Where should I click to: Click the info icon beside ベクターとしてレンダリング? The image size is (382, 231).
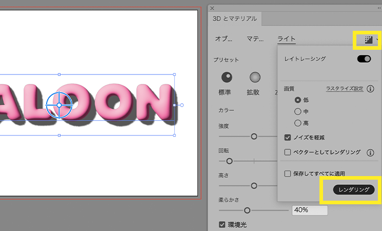click(x=370, y=152)
